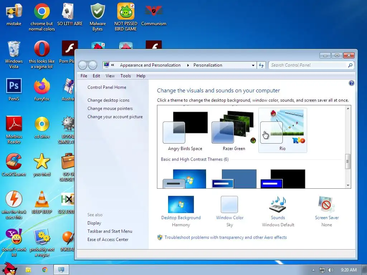Open Screen Saver settings
Image resolution: width=367 pixels, height=275 pixels.
pyautogui.click(x=327, y=212)
